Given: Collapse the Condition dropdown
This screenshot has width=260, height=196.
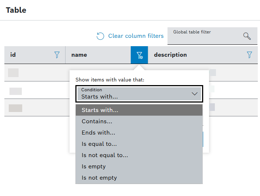Looking at the screenshot, I should pos(139,94).
